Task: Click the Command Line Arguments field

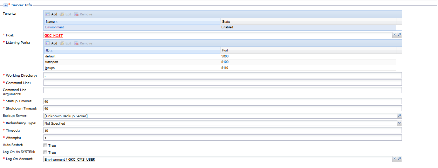Action: click(x=222, y=90)
